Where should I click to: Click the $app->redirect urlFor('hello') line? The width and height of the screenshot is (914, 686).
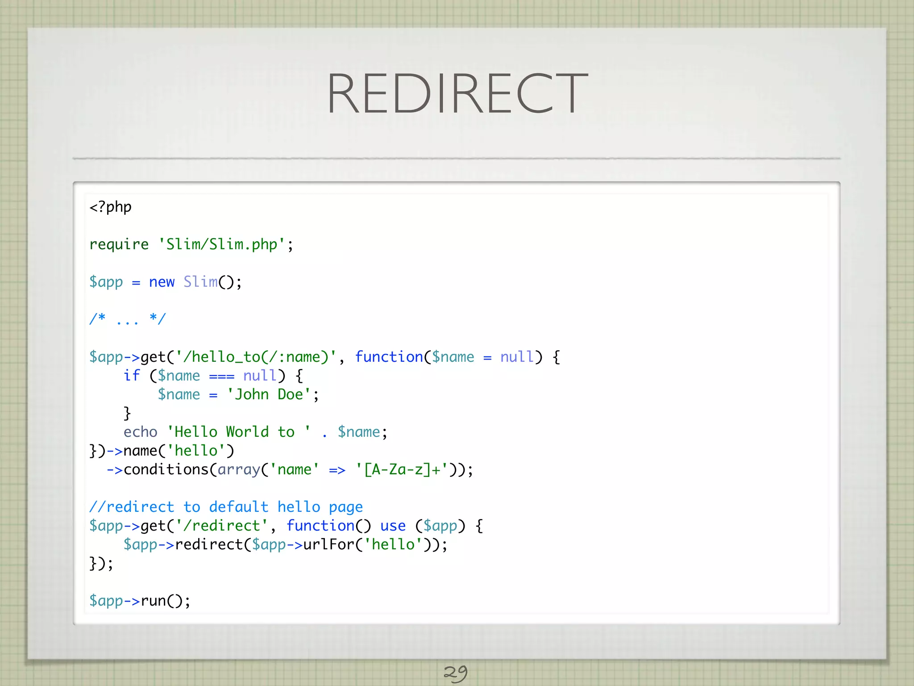click(285, 544)
